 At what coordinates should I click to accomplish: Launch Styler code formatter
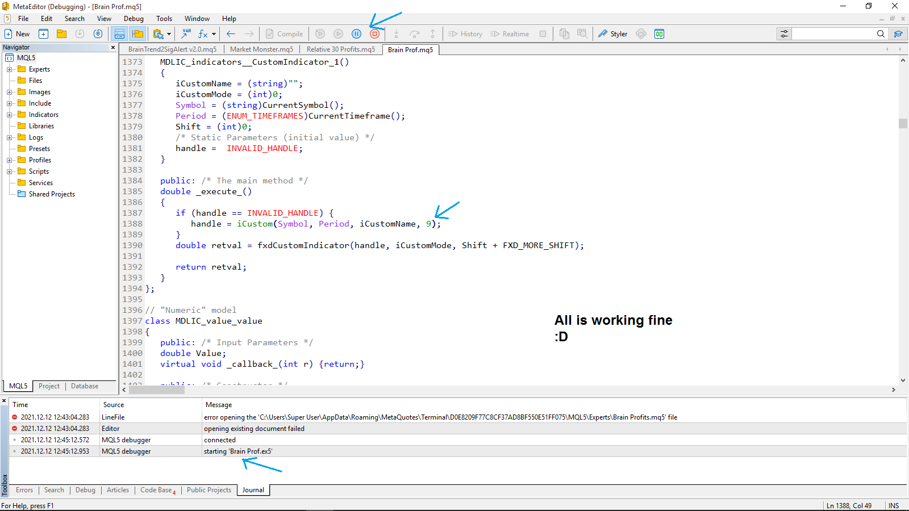coord(612,33)
